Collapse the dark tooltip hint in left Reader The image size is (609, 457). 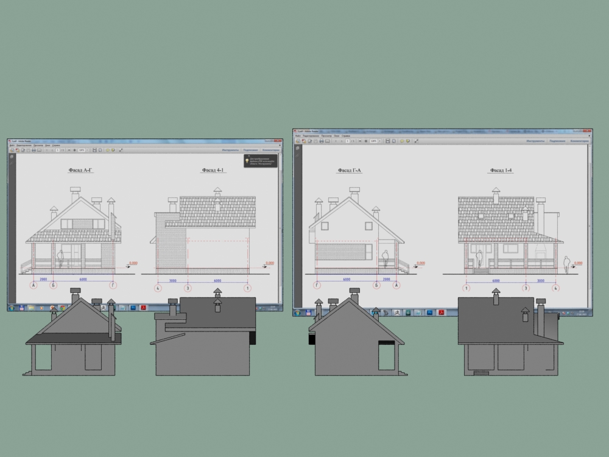249,156
